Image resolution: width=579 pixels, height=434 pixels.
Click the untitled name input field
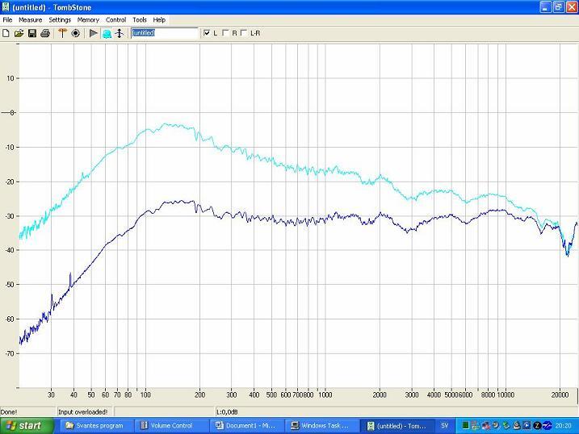pyautogui.click(x=165, y=33)
